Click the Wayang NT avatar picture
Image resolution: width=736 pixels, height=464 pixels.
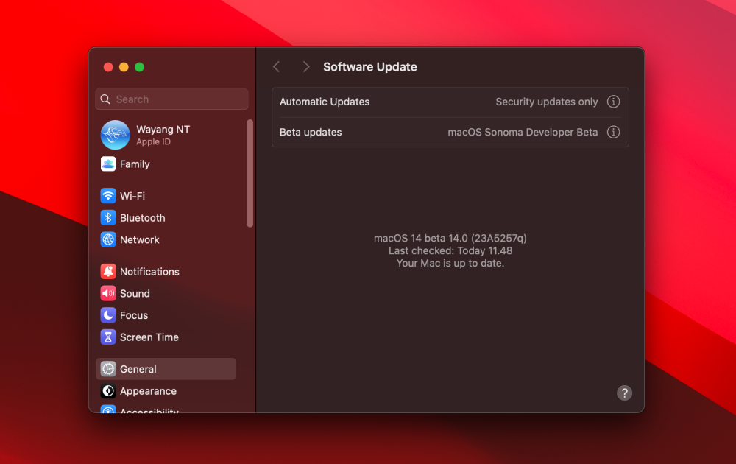pos(115,135)
